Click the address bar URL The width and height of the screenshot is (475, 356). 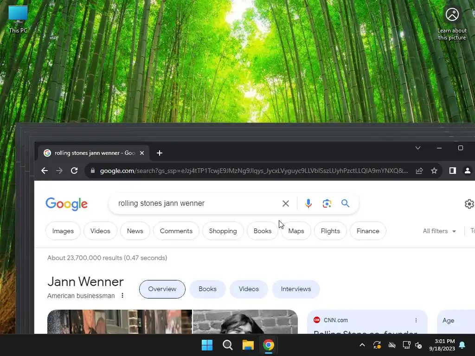(x=254, y=171)
